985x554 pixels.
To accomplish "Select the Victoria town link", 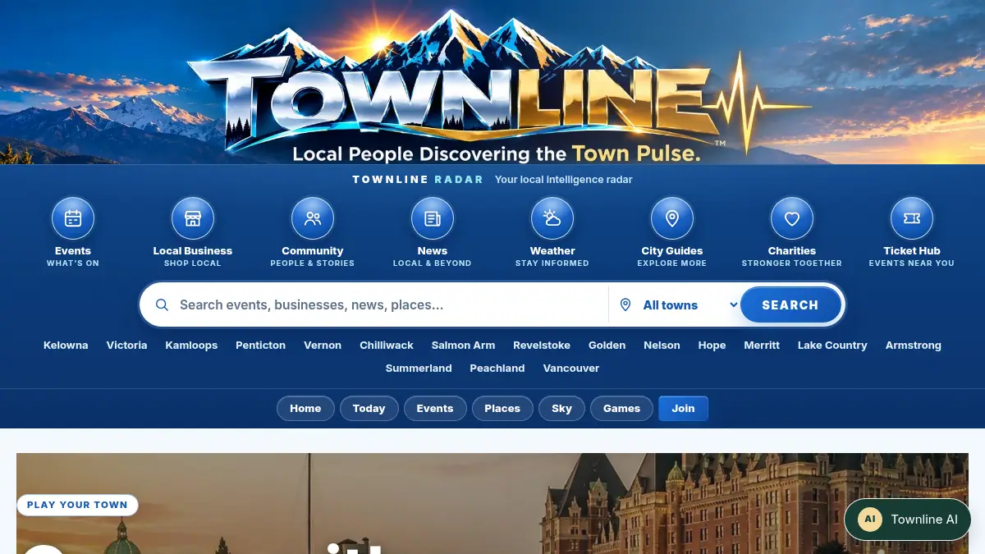I will [127, 345].
